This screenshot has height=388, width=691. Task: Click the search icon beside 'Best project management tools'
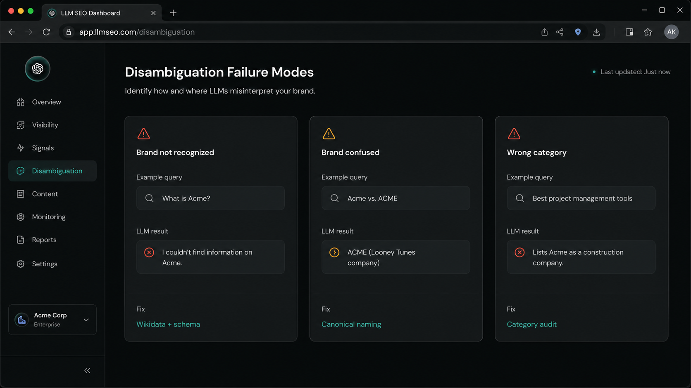(x=520, y=198)
